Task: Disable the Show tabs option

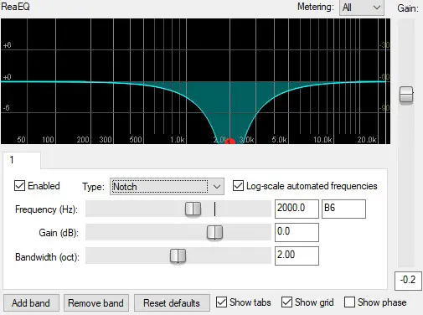Action: pyautogui.click(x=221, y=302)
